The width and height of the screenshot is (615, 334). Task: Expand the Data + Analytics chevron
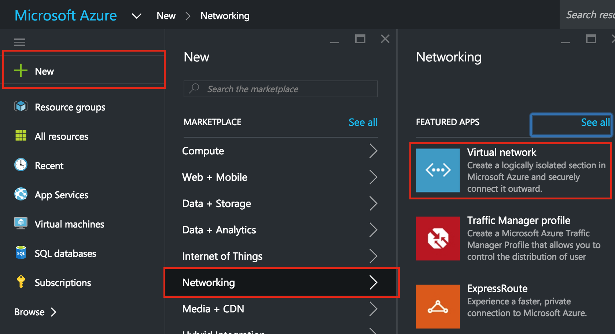coord(373,230)
